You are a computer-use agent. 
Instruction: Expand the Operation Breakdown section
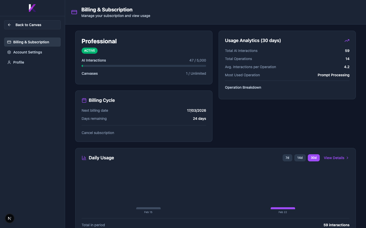coord(243,87)
